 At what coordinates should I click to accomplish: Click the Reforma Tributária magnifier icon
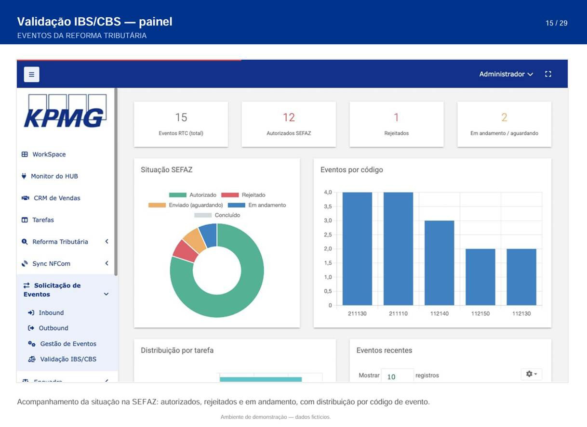point(25,242)
